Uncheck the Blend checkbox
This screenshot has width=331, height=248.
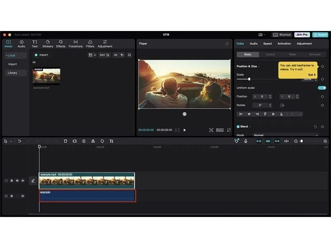tap(238, 126)
